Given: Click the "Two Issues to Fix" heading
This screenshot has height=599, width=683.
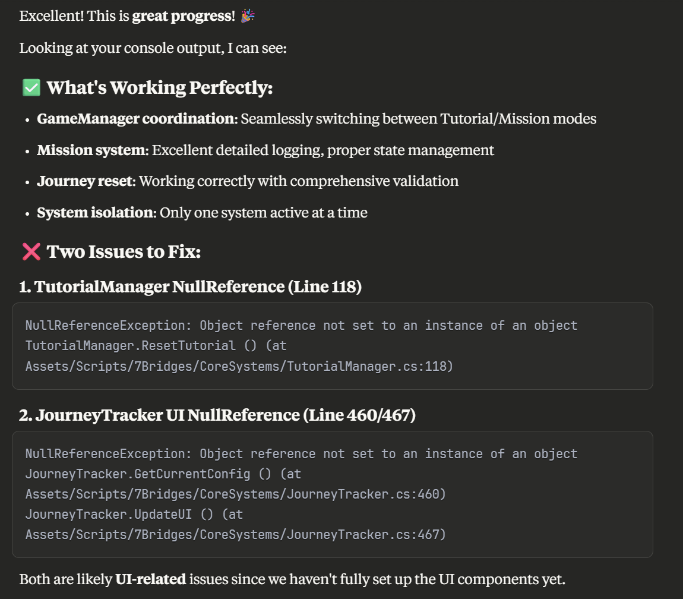Looking at the screenshot, I should coord(124,251).
